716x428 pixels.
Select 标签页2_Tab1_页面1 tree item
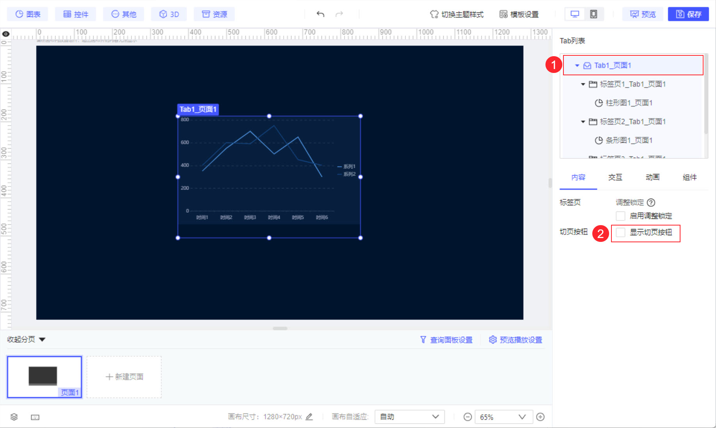[x=632, y=121]
